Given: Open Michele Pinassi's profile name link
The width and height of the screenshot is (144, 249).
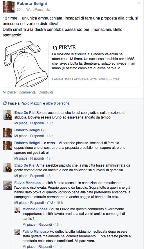Looking at the screenshot, I should click(x=35, y=209).
